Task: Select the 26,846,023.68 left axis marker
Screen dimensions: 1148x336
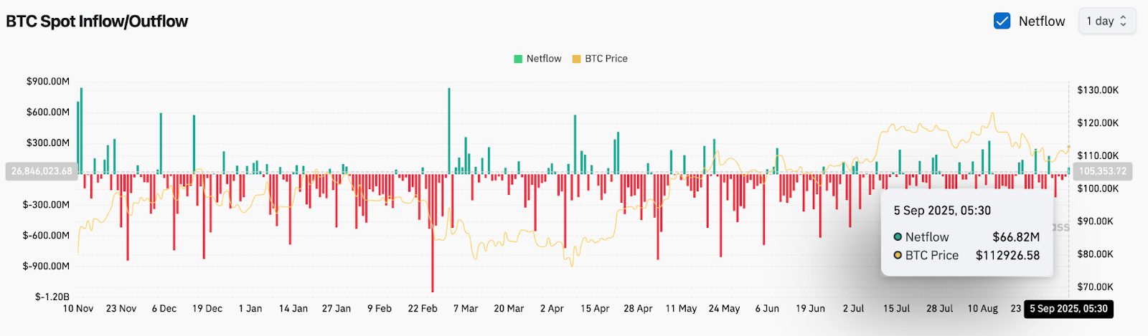Action: pos(42,171)
